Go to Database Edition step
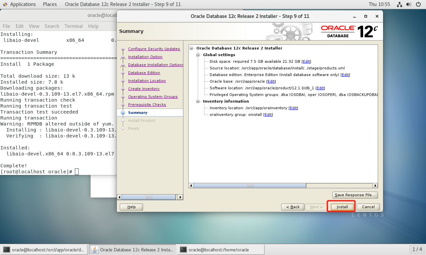The height and width of the screenshot is (255, 426). (144, 73)
